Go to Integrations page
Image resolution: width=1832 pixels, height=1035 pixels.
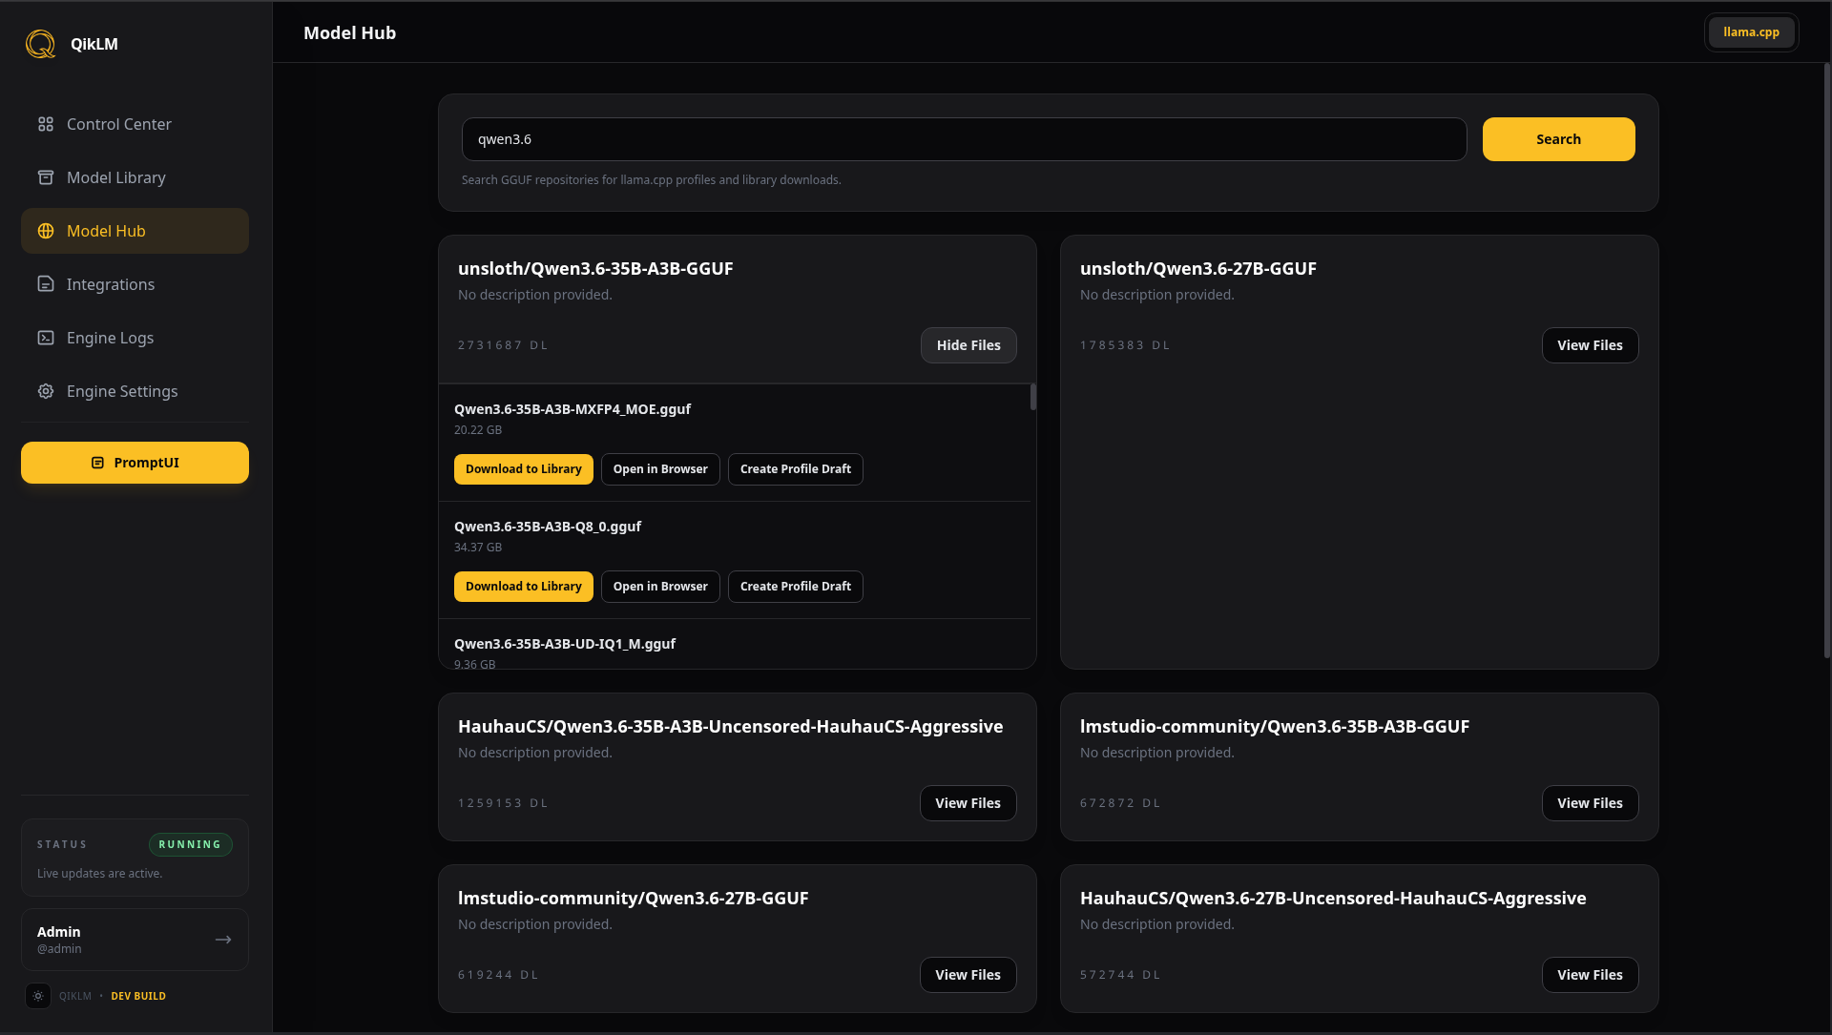click(x=135, y=284)
